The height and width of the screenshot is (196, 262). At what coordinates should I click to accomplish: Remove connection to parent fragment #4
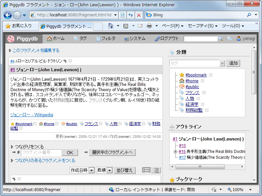click(70, 61)
